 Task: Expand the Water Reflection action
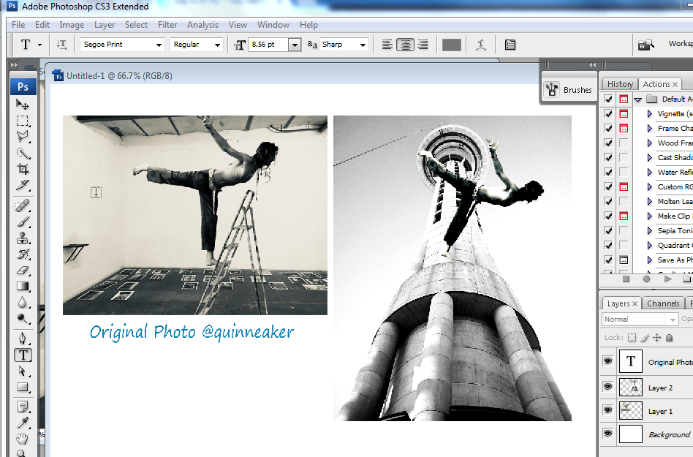tap(650, 172)
